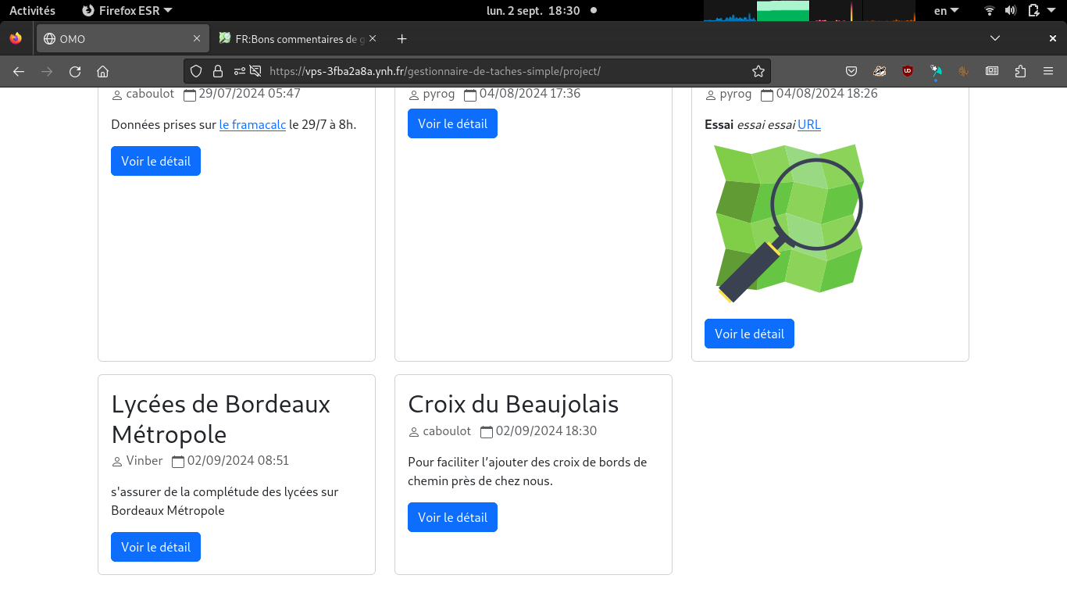Open the Extensions puzzle-piece menu
Screen dimensions: 1067x600
pos(1020,71)
